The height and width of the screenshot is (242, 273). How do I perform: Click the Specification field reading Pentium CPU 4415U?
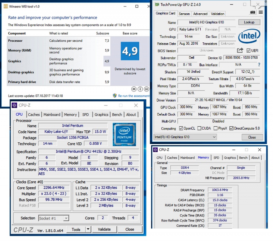89,152
